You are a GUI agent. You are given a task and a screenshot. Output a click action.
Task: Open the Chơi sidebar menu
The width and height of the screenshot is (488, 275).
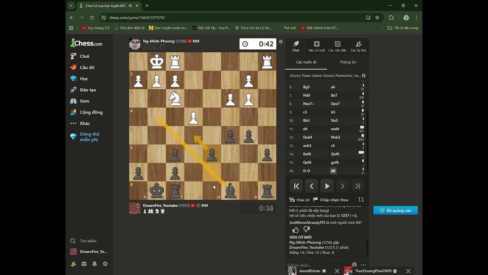[80, 56]
